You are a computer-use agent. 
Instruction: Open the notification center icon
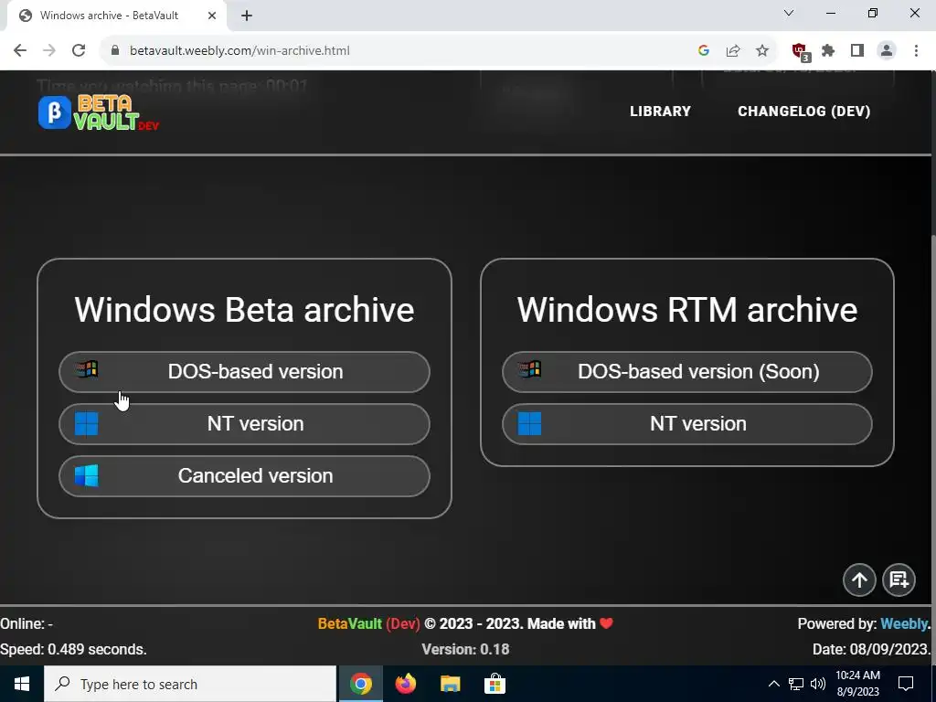coord(906,684)
